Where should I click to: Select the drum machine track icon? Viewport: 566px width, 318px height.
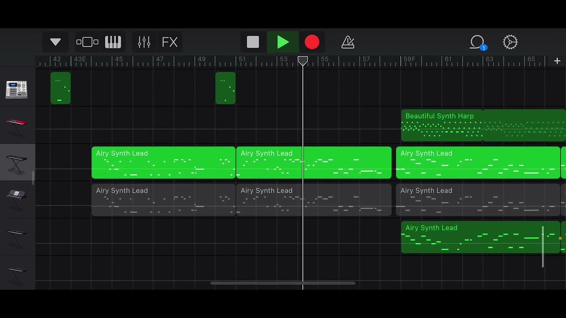[x=17, y=89]
